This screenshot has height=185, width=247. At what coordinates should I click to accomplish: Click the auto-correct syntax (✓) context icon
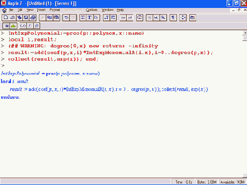pyautogui.click(x=23, y=26)
